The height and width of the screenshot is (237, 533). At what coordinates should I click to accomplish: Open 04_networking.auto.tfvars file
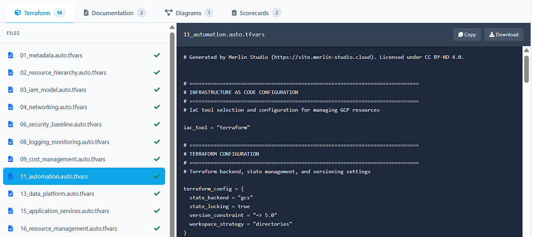(x=84, y=107)
